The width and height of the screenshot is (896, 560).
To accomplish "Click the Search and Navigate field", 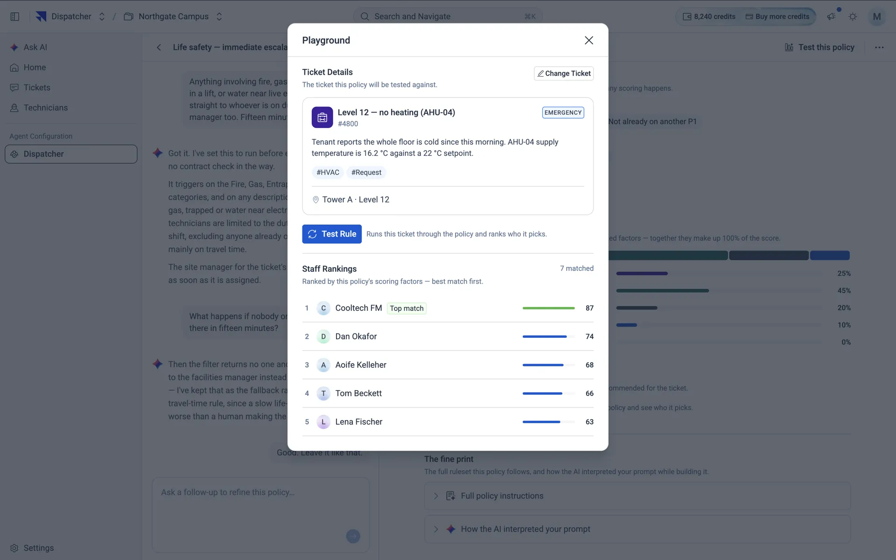I will (x=448, y=16).
